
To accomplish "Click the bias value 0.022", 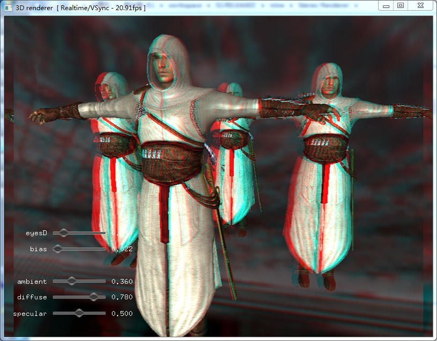I will coord(122,249).
